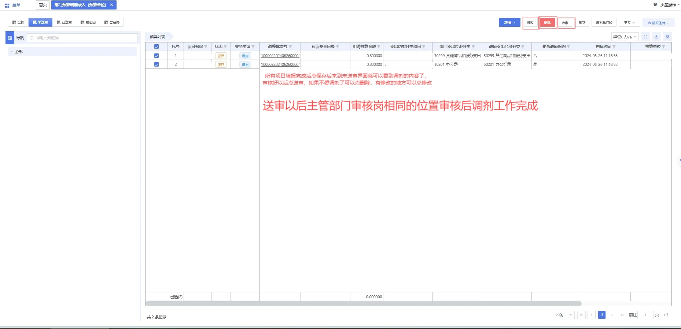The height and width of the screenshot is (329, 681).
Task: Open the column settings grid icon
Action: tap(667, 37)
